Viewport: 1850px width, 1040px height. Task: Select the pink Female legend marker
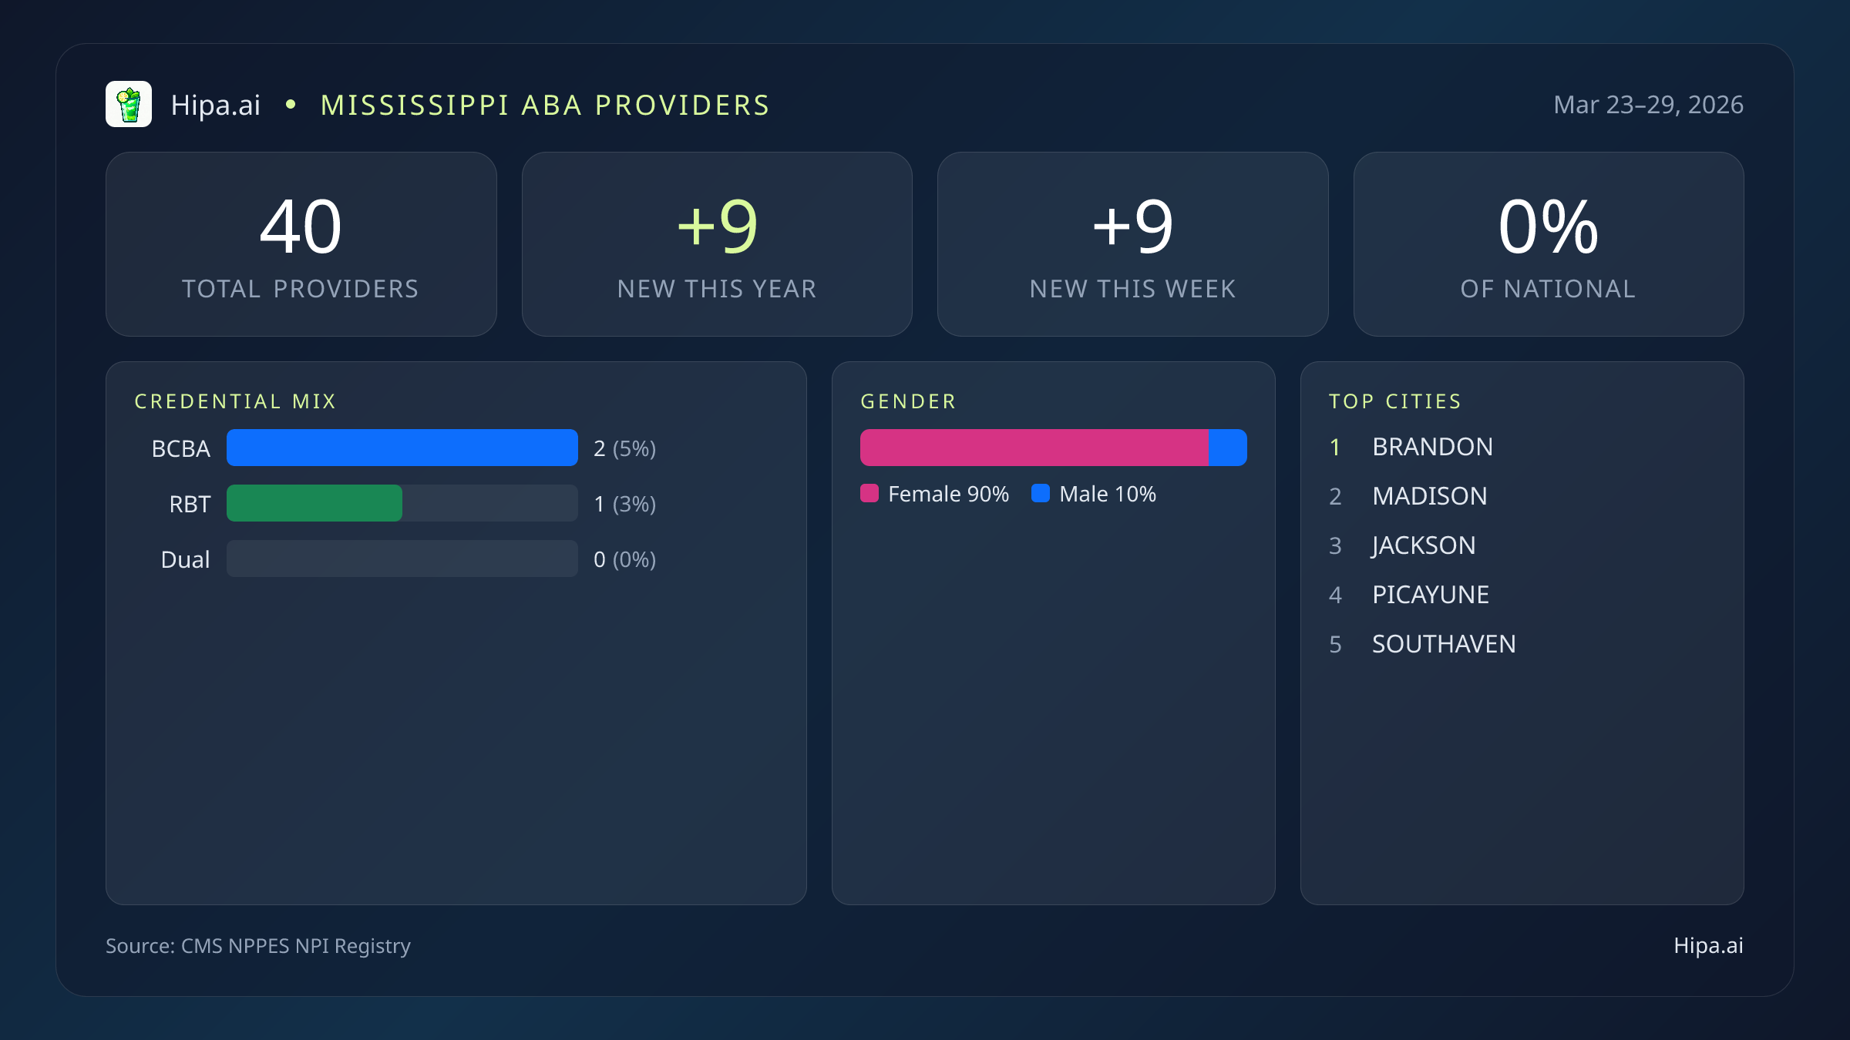coord(870,493)
